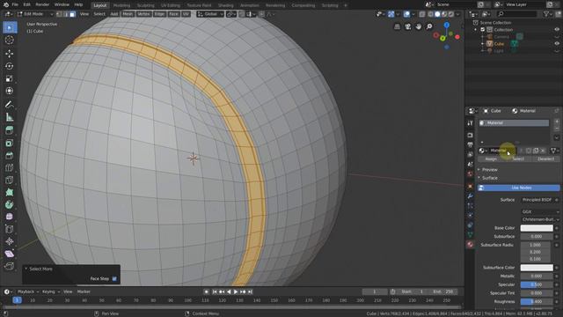Select the Loop Cut tool

pyautogui.click(x=10, y=168)
